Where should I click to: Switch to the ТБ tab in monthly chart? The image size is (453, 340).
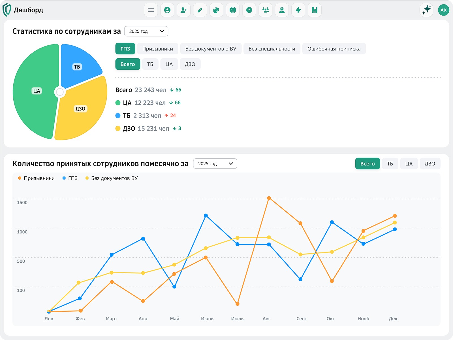[390, 163]
